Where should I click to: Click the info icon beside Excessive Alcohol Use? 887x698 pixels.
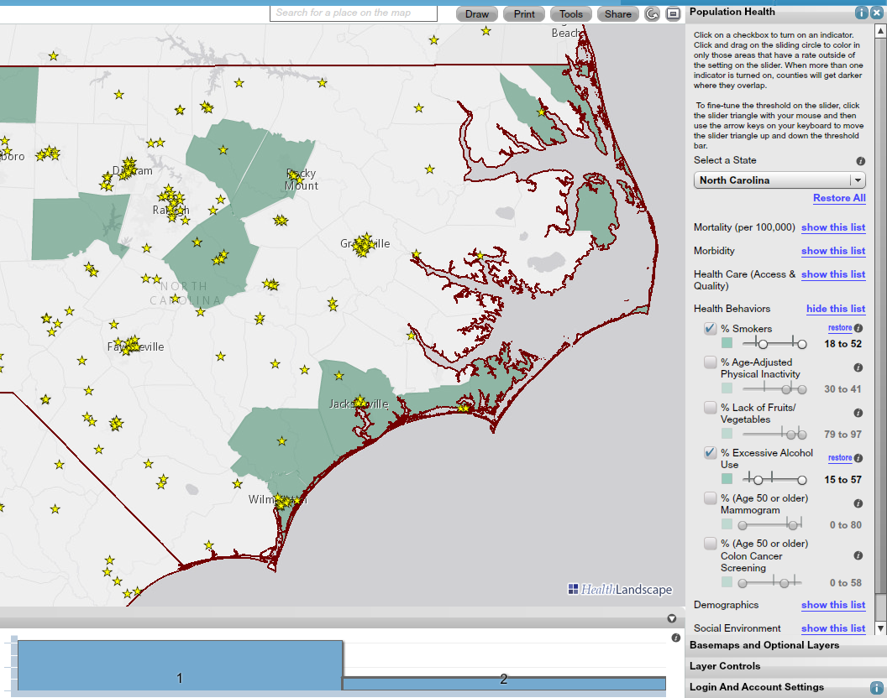[x=858, y=457]
